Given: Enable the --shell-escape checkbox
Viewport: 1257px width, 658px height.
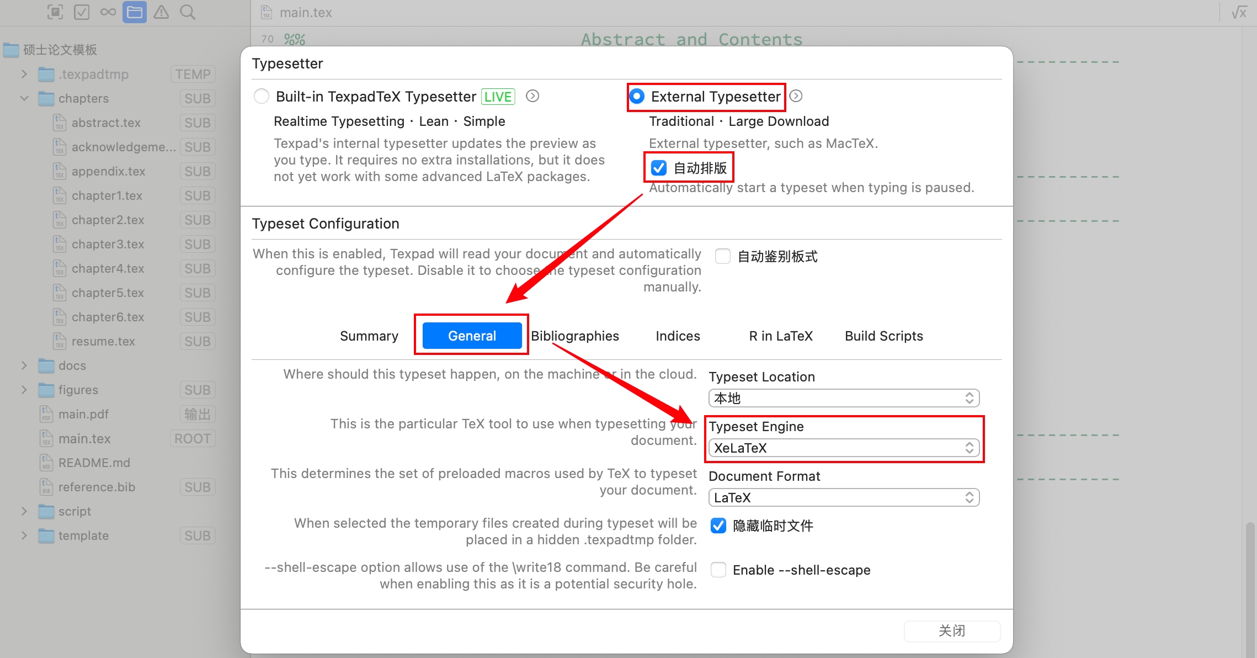Looking at the screenshot, I should coord(718,570).
